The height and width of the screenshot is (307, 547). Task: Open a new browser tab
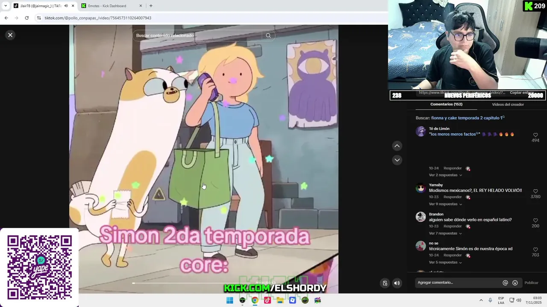click(151, 6)
